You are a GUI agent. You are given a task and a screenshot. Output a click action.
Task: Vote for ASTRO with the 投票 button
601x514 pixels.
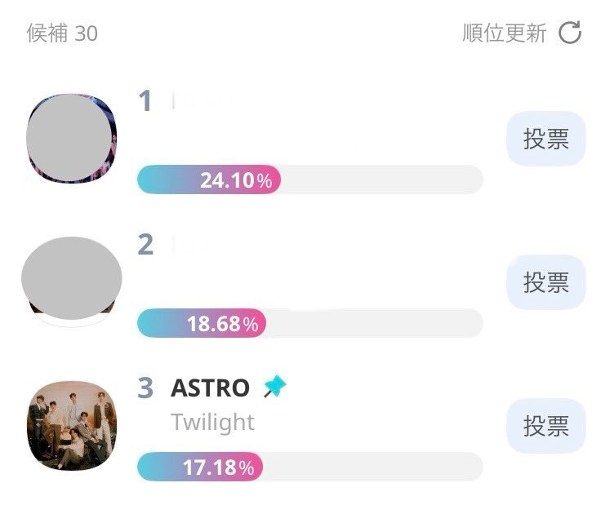click(546, 426)
